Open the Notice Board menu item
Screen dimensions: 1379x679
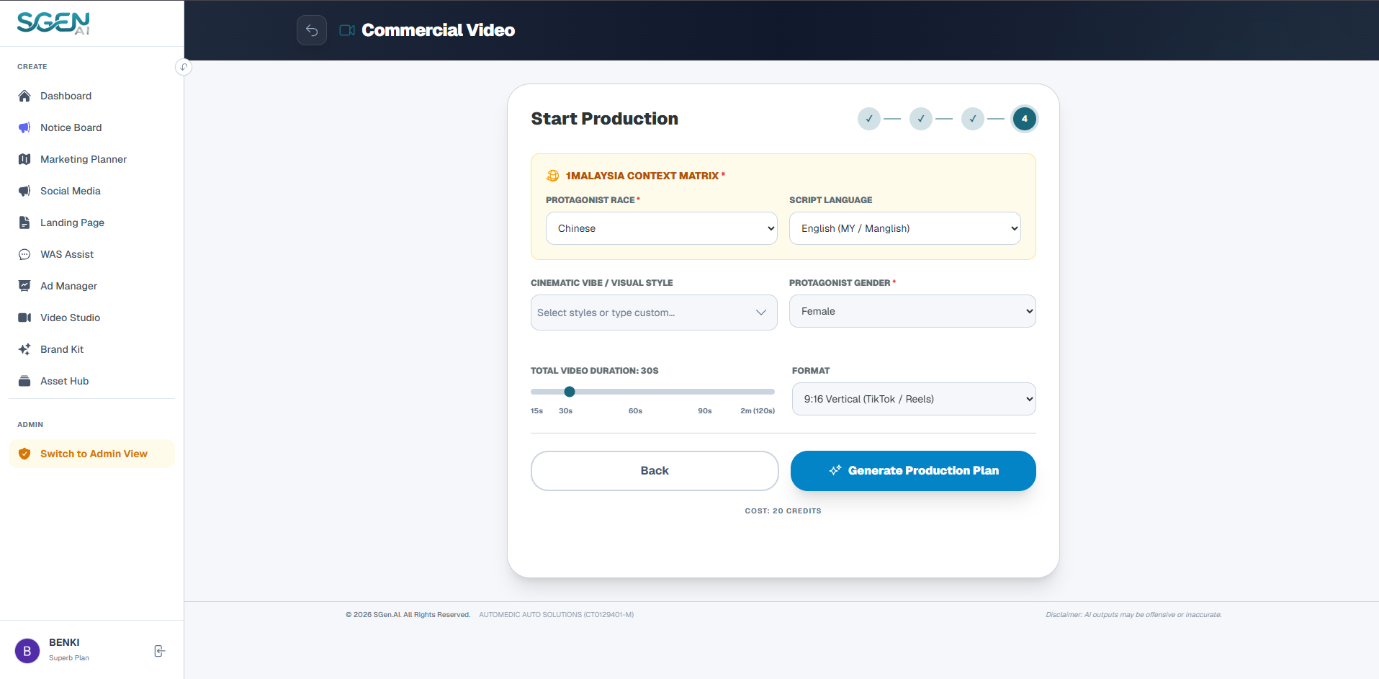pos(91,127)
